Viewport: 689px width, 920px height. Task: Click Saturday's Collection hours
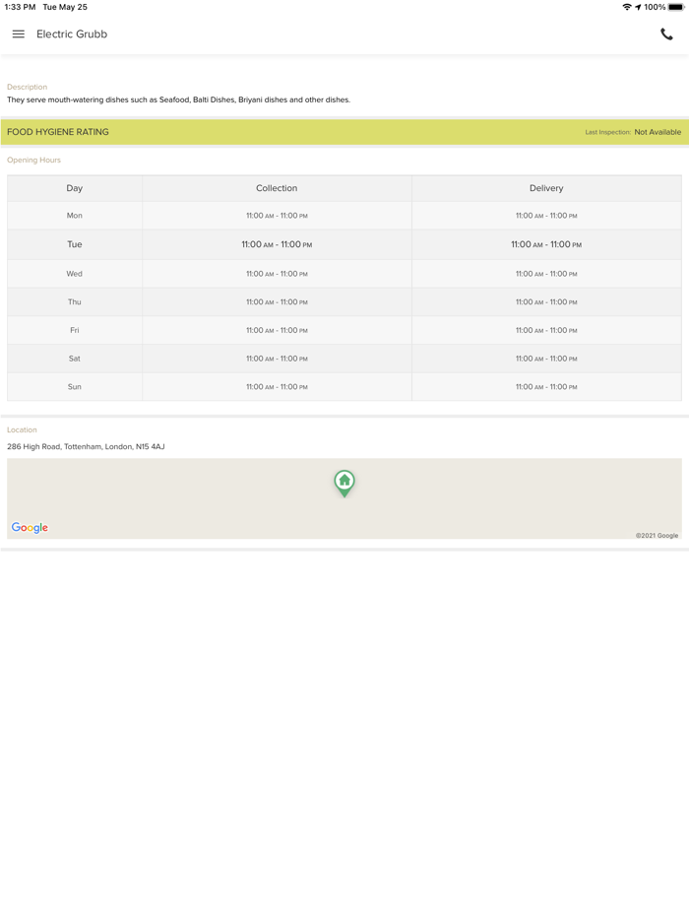click(277, 358)
